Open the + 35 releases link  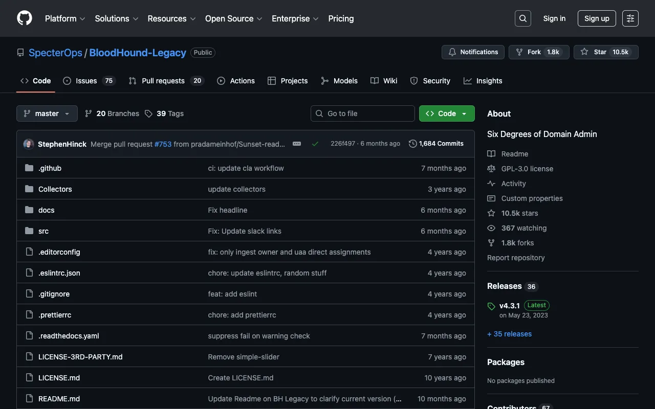coord(509,334)
